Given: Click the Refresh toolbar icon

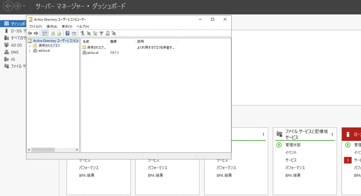Looking at the screenshot, I should [53, 33].
